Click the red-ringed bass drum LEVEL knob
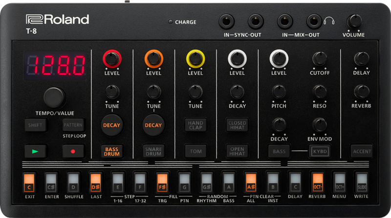 coord(111,59)
